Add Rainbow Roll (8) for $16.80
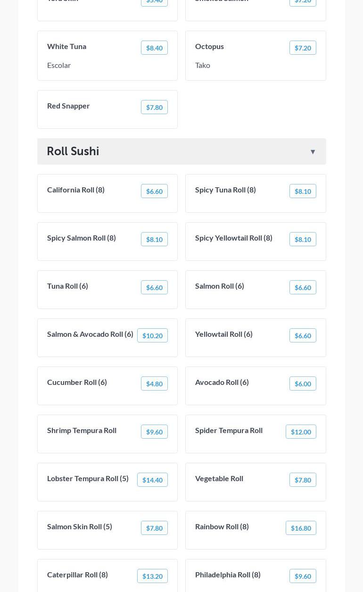Screen dimensions: 363x592 point(301,528)
